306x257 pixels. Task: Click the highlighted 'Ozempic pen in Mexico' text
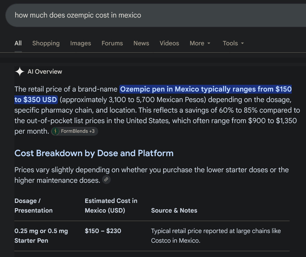coord(160,89)
